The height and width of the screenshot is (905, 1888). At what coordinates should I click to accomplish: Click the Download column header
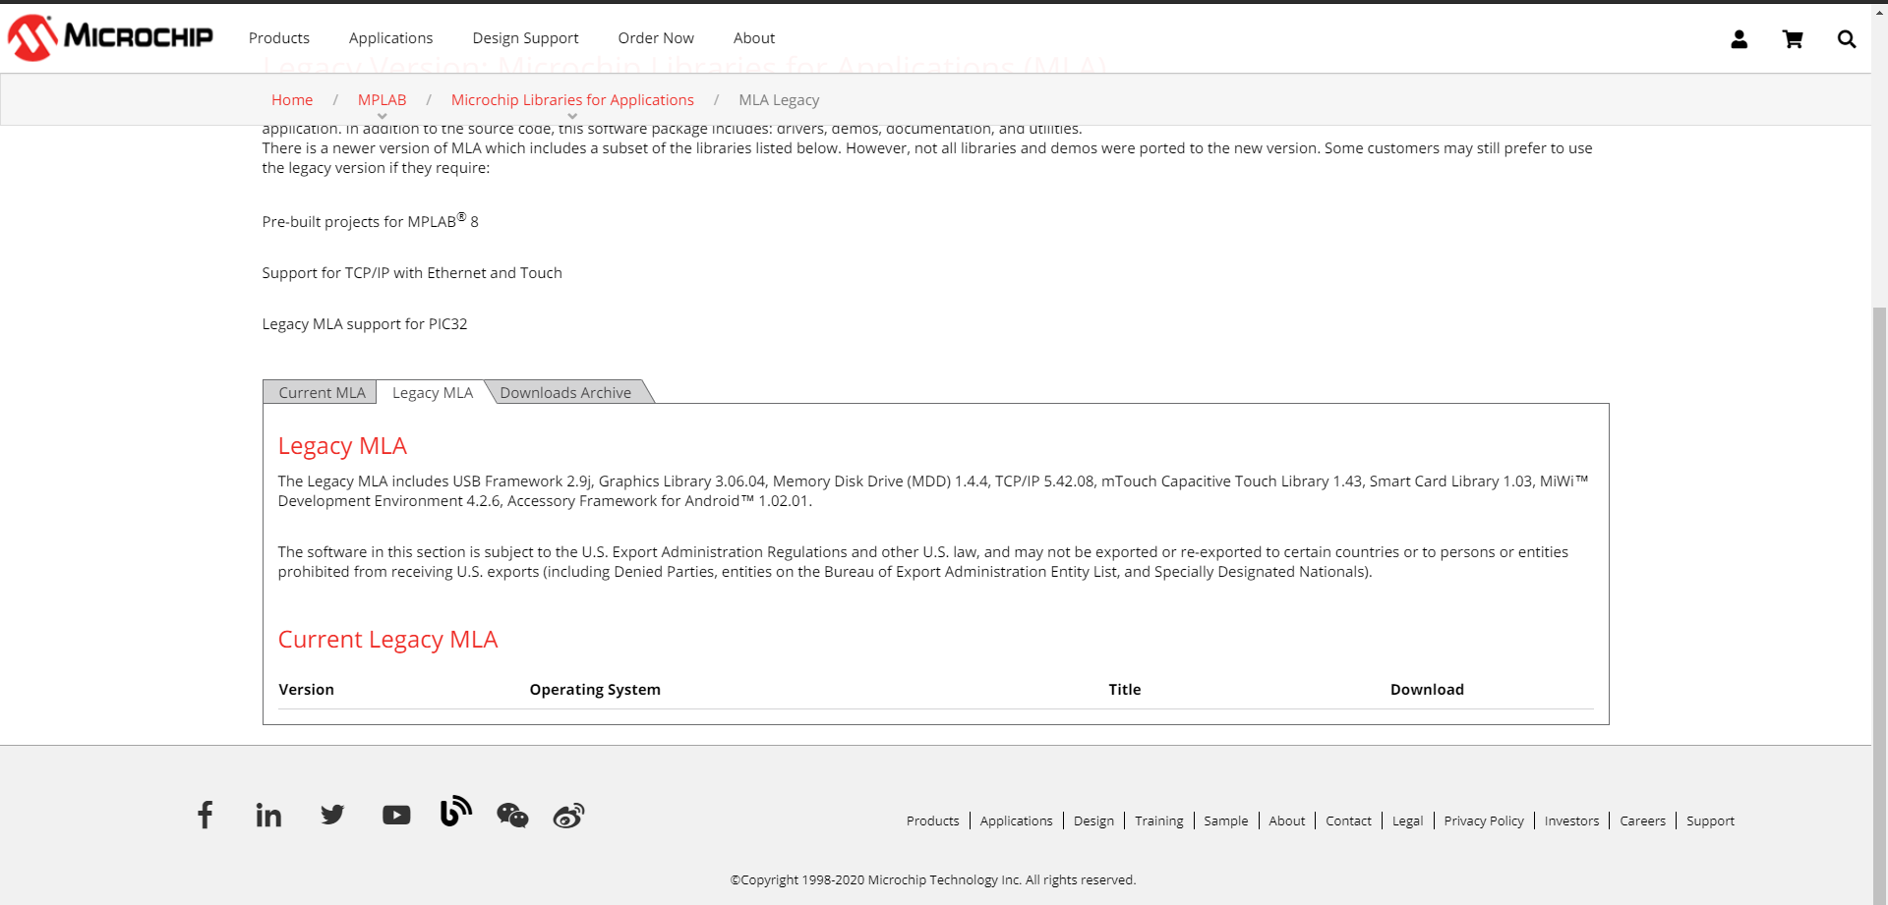(x=1427, y=689)
